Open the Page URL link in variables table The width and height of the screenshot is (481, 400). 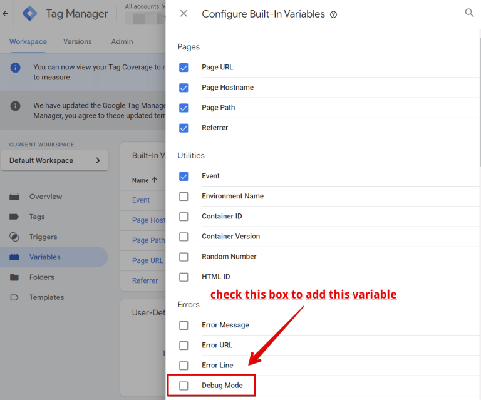(x=148, y=260)
